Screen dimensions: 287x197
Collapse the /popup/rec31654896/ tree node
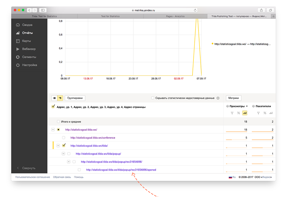[x=69, y=162]
